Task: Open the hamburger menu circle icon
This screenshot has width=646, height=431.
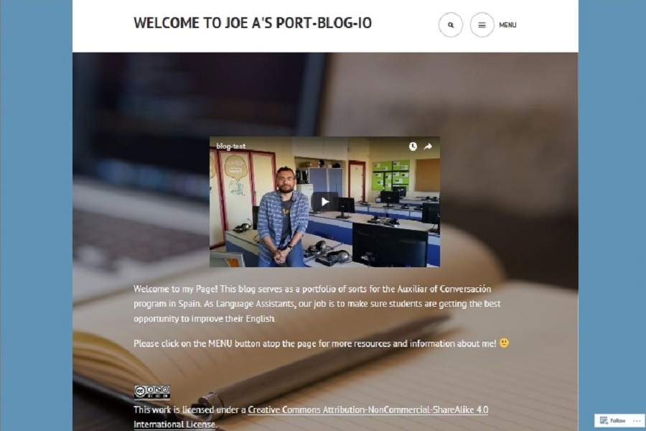Action: [x=482, y=24]
